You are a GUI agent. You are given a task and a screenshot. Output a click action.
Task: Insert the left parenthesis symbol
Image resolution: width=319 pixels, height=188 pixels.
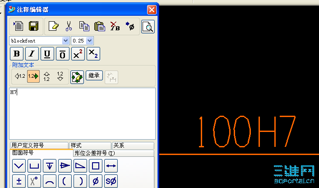point(65,181)
